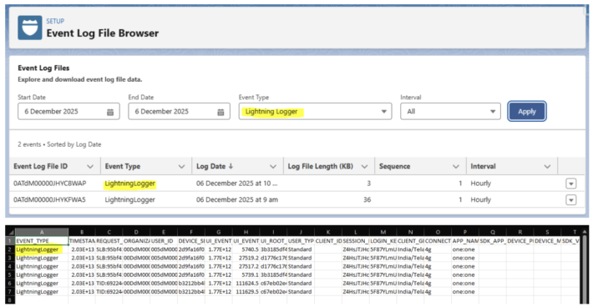Click the highlighted LightningLogger event type cell

coord(129,184)
